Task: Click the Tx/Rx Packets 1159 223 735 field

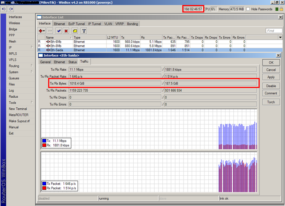Action: 115,91
